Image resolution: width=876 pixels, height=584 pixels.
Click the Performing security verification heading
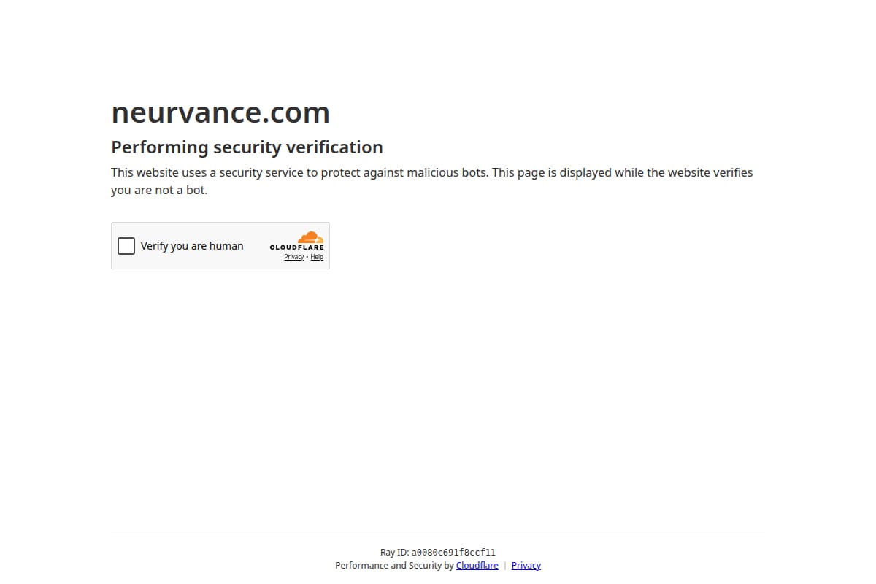tap(247, 147)
